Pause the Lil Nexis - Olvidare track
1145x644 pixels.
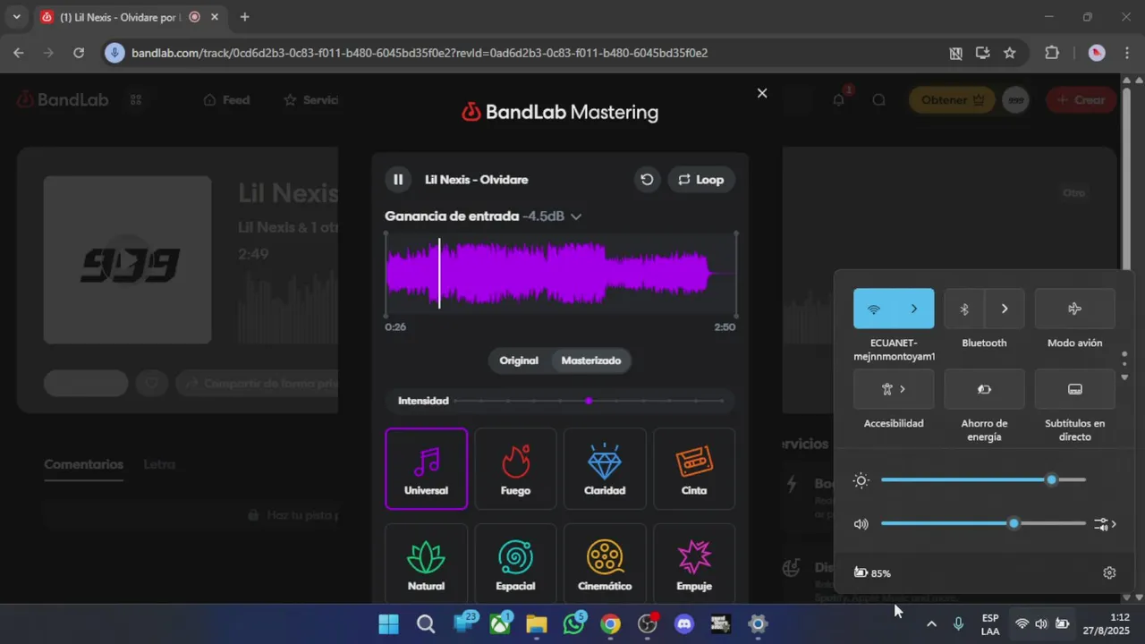pyautogui.click(x=398, y=180)
